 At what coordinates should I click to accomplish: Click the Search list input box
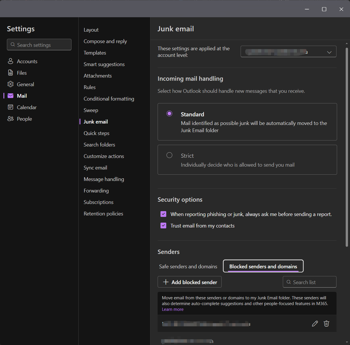(x=310, y=282)
